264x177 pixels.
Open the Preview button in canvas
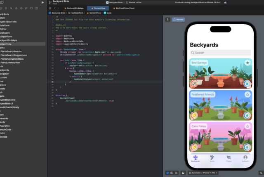click(178, 20)
